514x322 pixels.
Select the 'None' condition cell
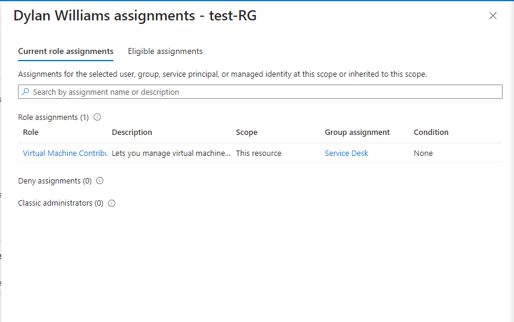pos(423,154)
